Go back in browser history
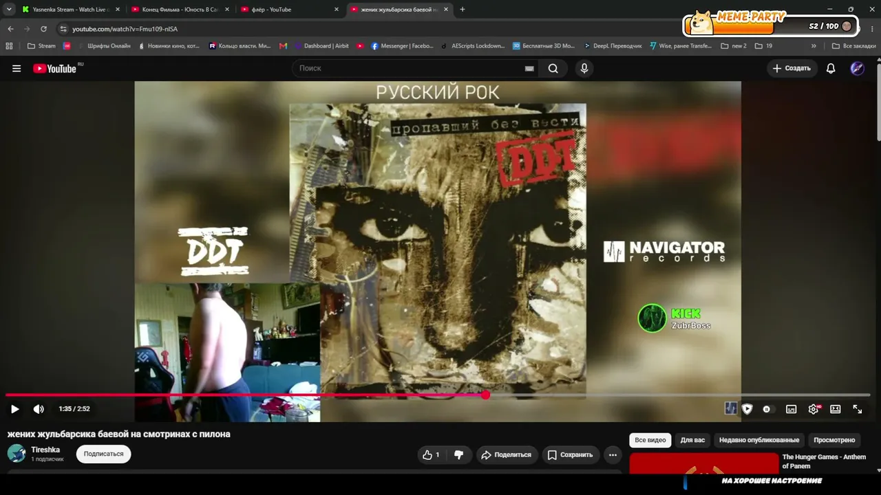881x495 pixels. (x=10, y=29)
